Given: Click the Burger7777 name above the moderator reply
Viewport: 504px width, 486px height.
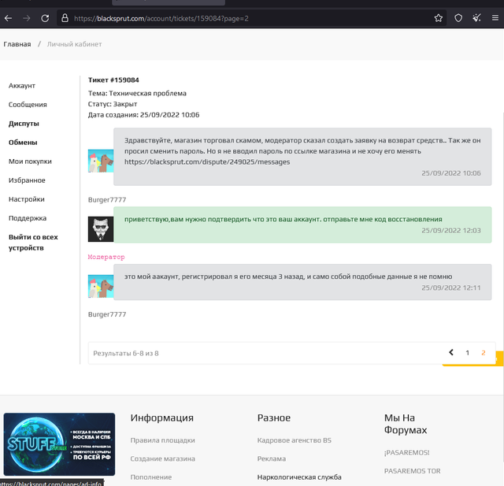Looking at the screenshot, I should click(107, 199).
